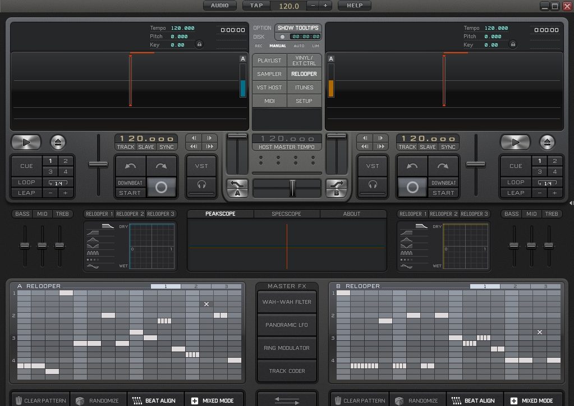
Task: Open the SAMPLER panel
Action: tap(269, 74)
